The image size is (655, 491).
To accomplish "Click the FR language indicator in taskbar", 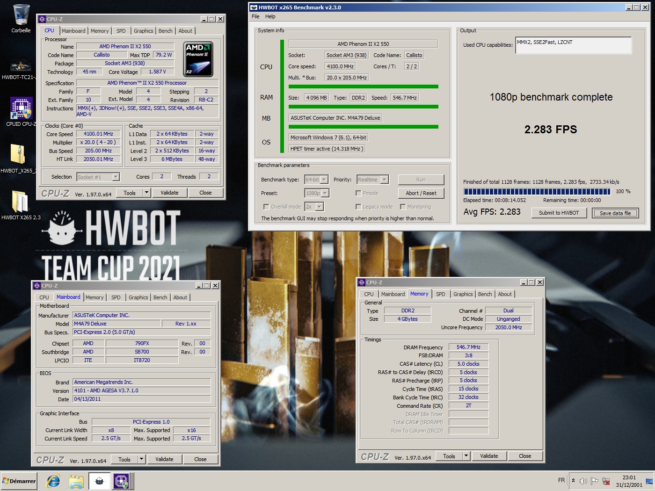I will [x=561, y=480].
